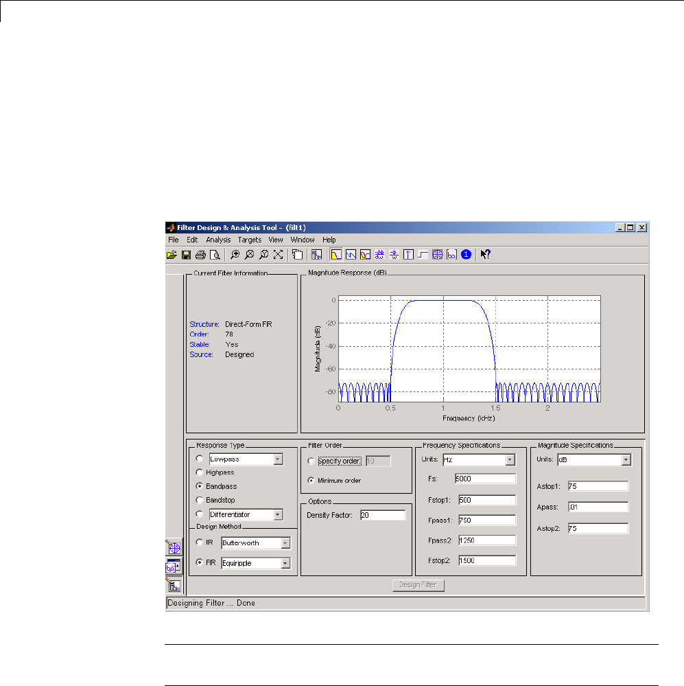Click the Fpass1 field showing 750
This screenshot has height=686, width=684.
pyautogui.click(x=487, y=521)
